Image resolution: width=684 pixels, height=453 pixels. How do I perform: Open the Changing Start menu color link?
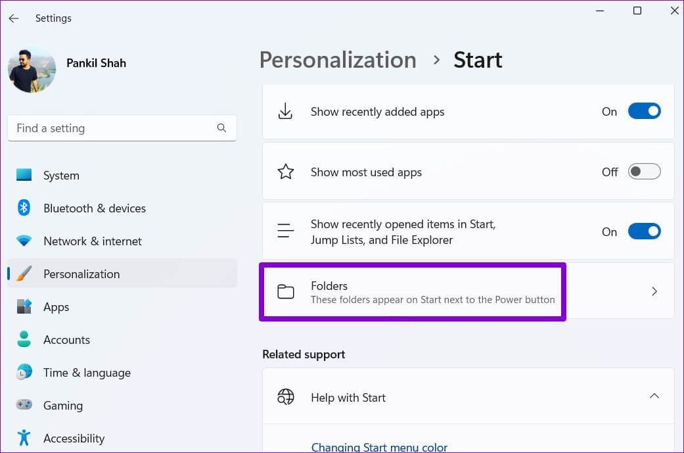(x=379, y=447)
